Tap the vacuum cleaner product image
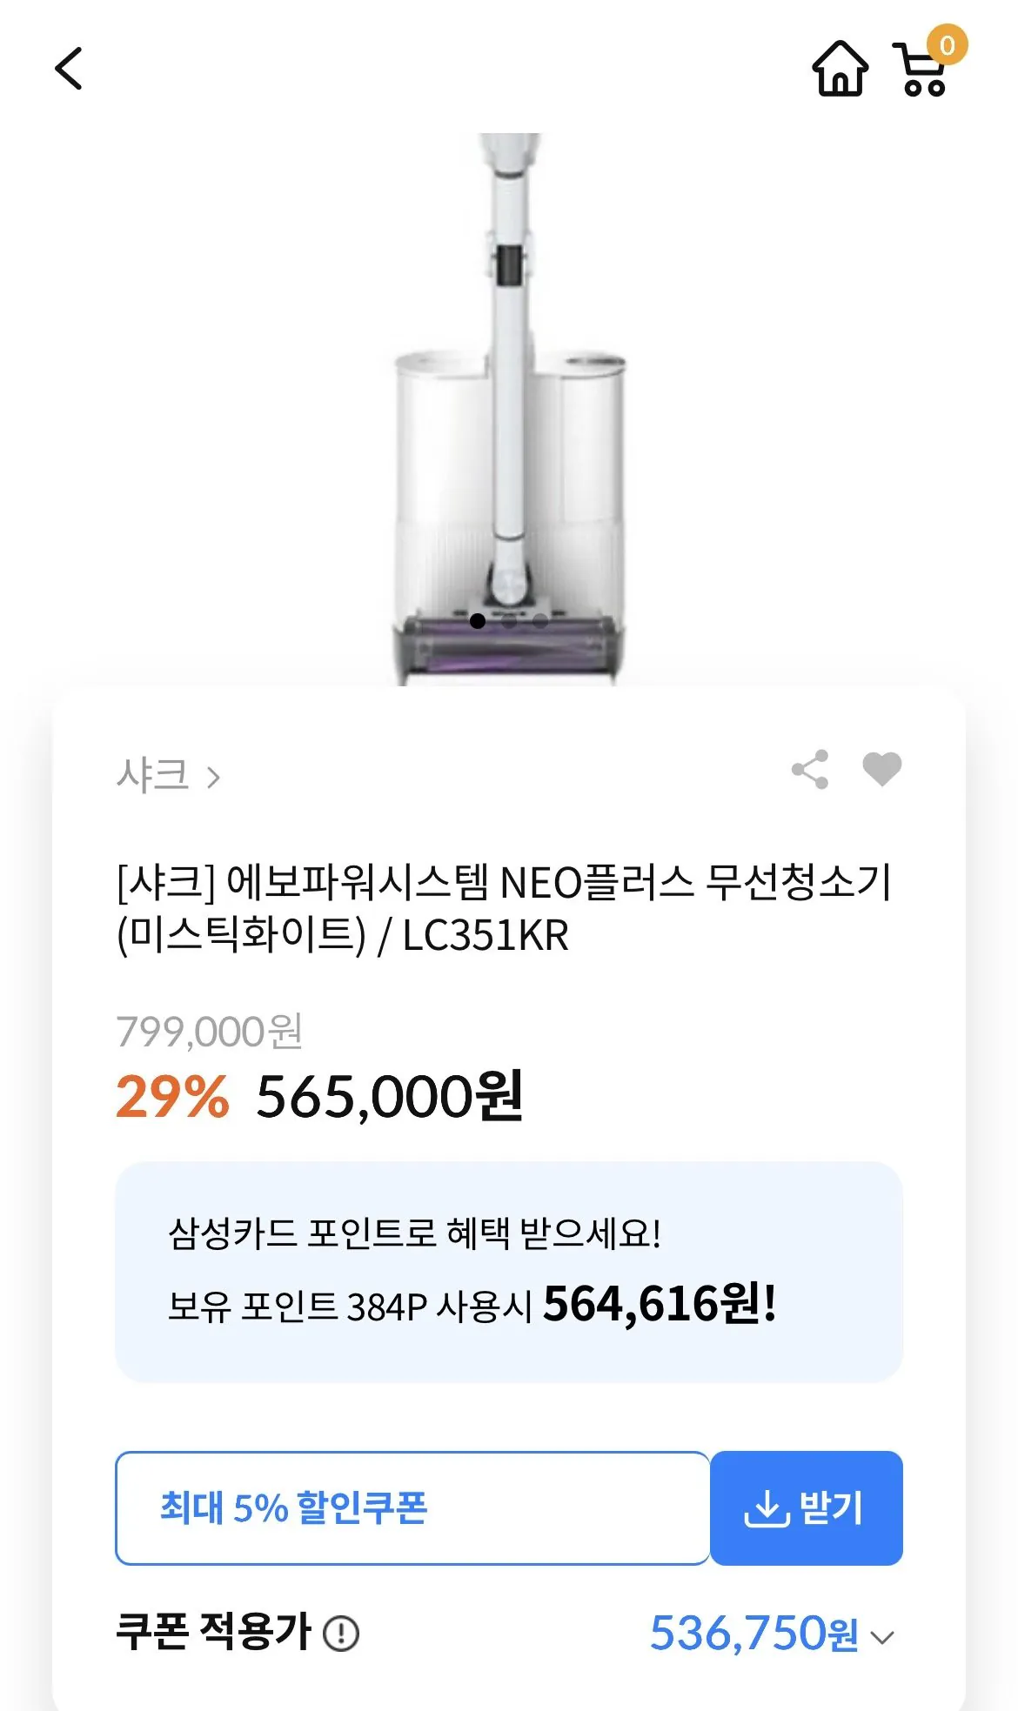Screen dimensions: 1018x1711 coord(509,391)
